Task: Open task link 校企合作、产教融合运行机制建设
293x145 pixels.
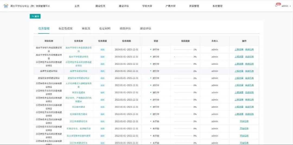Action: click(x=78, y=99)
